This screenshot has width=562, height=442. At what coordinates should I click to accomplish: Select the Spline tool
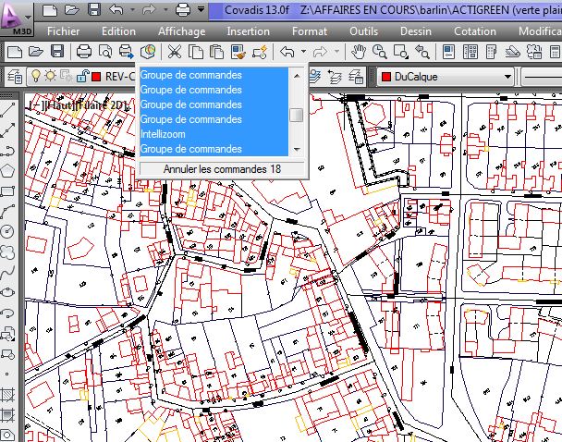click(x=8, y=273)
